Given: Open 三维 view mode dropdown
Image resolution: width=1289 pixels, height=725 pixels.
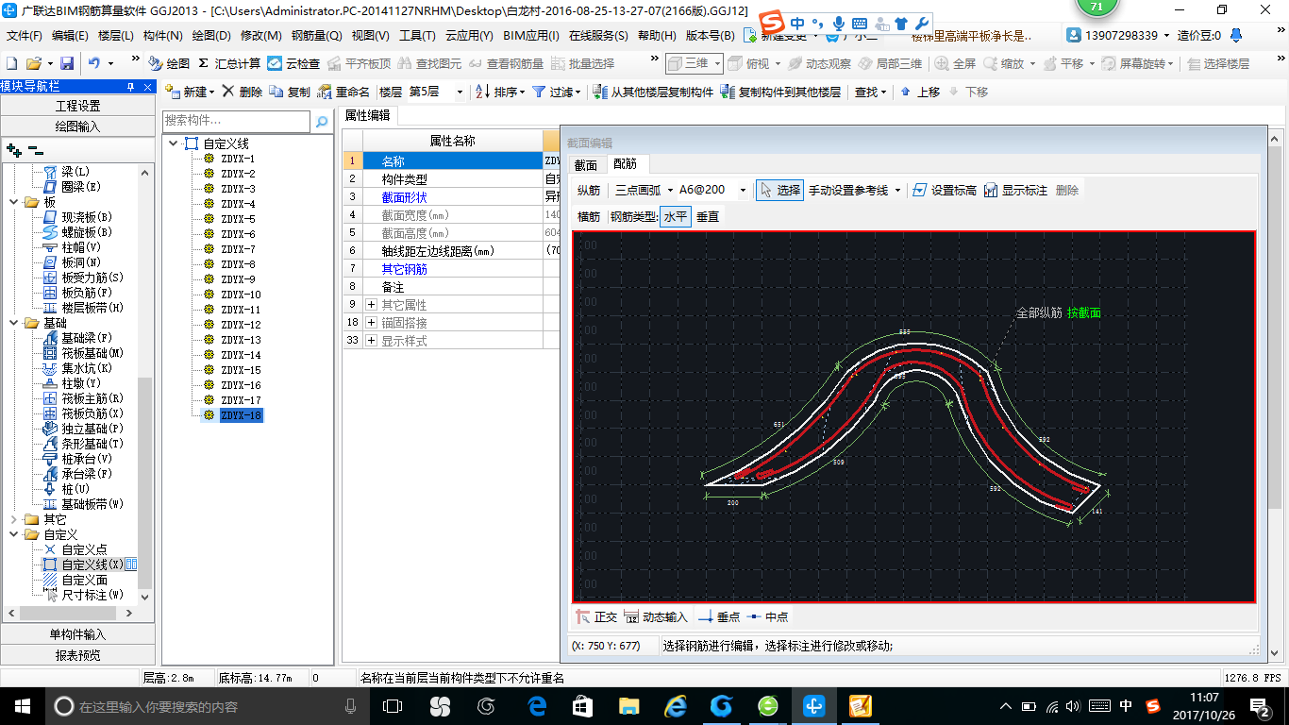Looking at the screenshot, I should (717, 63).
